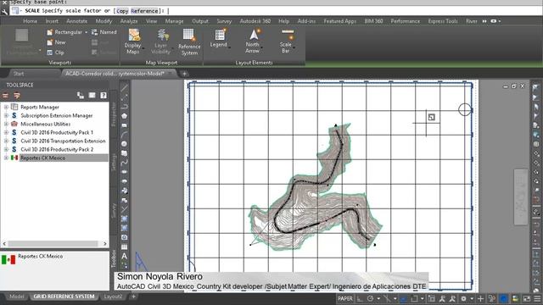Open the Express Tools ribbon tab
Image resolution: width=543 pixels, height=305 pixels.
pos(443,21)
